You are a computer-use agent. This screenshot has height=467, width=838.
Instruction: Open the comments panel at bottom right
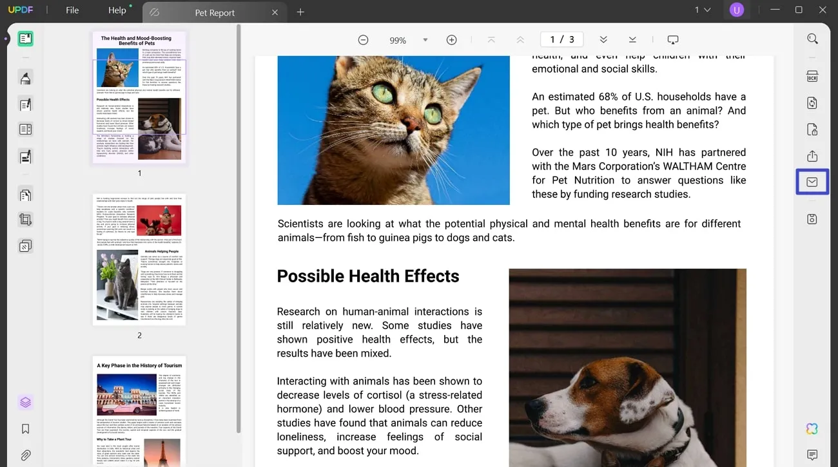click(812, 455)
